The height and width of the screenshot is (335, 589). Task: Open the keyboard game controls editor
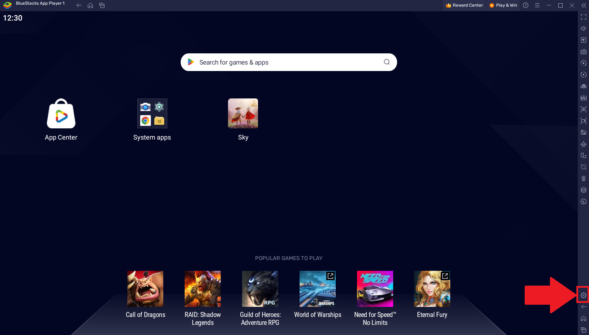584,52
